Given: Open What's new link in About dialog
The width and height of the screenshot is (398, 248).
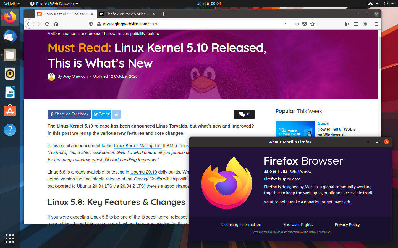Looking at the screenshot, I should pos(301,172).
